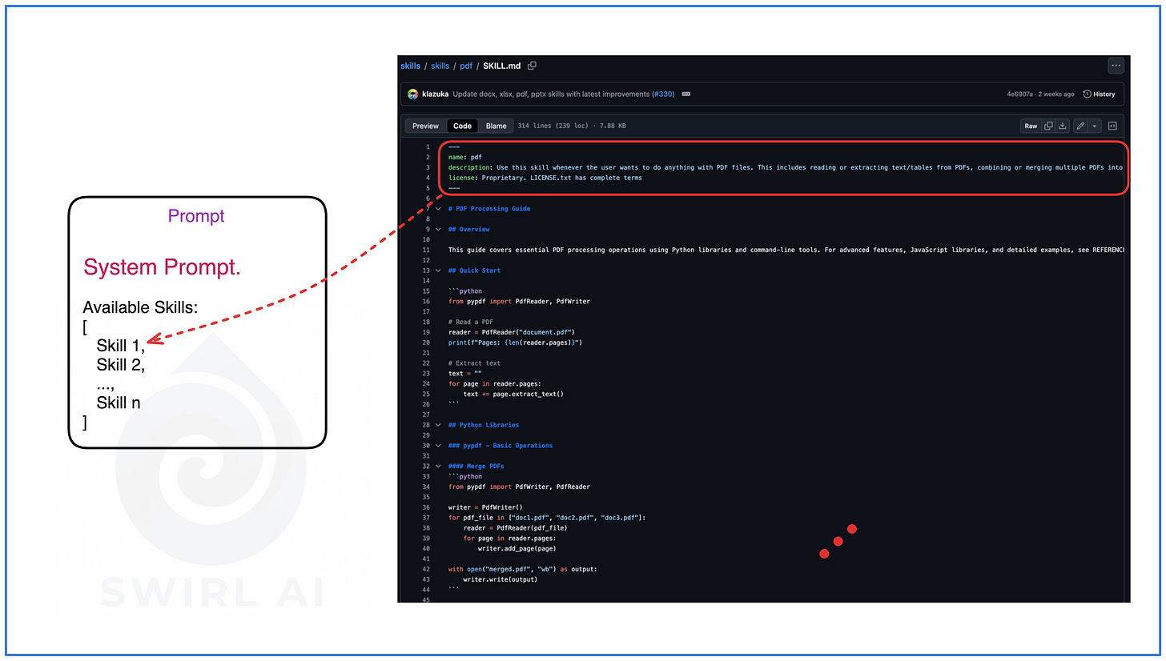Collapse the '## Python Libraries' section
This screenshot has width=1166, height=661.
tap(437, 425)
